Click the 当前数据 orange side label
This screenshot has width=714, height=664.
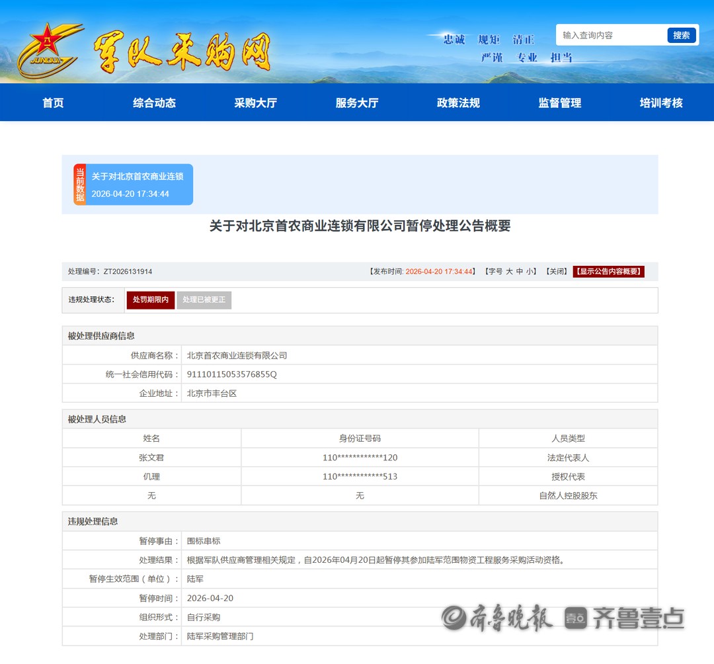(79, 185)
